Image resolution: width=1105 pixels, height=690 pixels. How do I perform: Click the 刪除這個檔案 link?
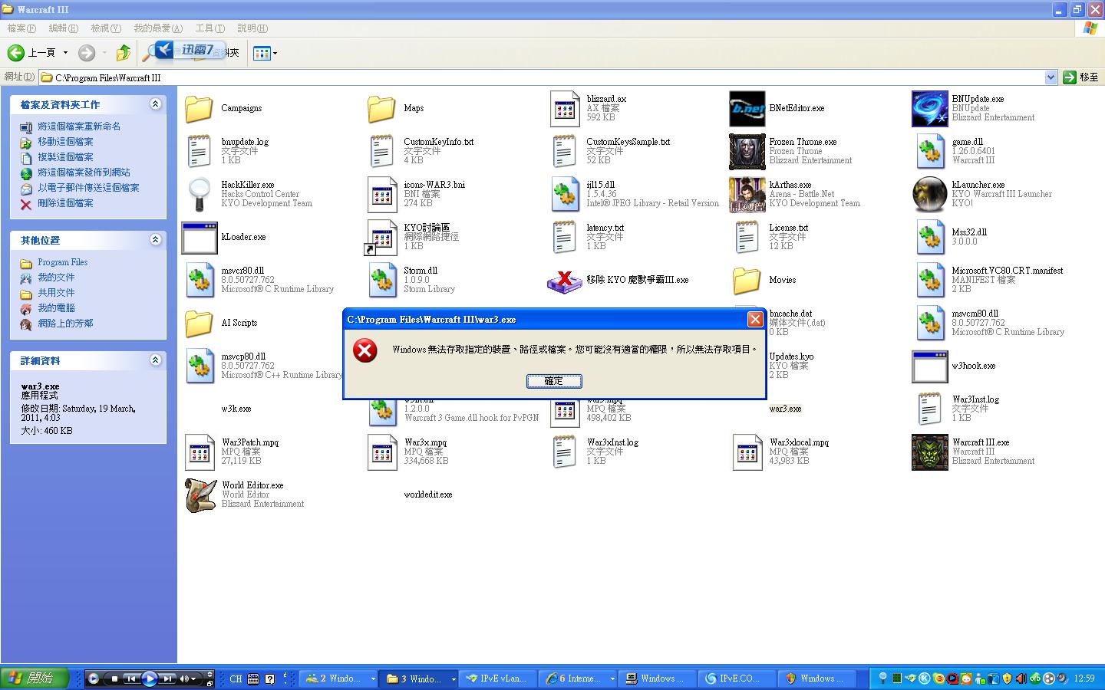[65, 203]
